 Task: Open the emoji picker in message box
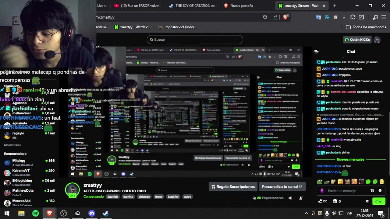tap(380, 191)
